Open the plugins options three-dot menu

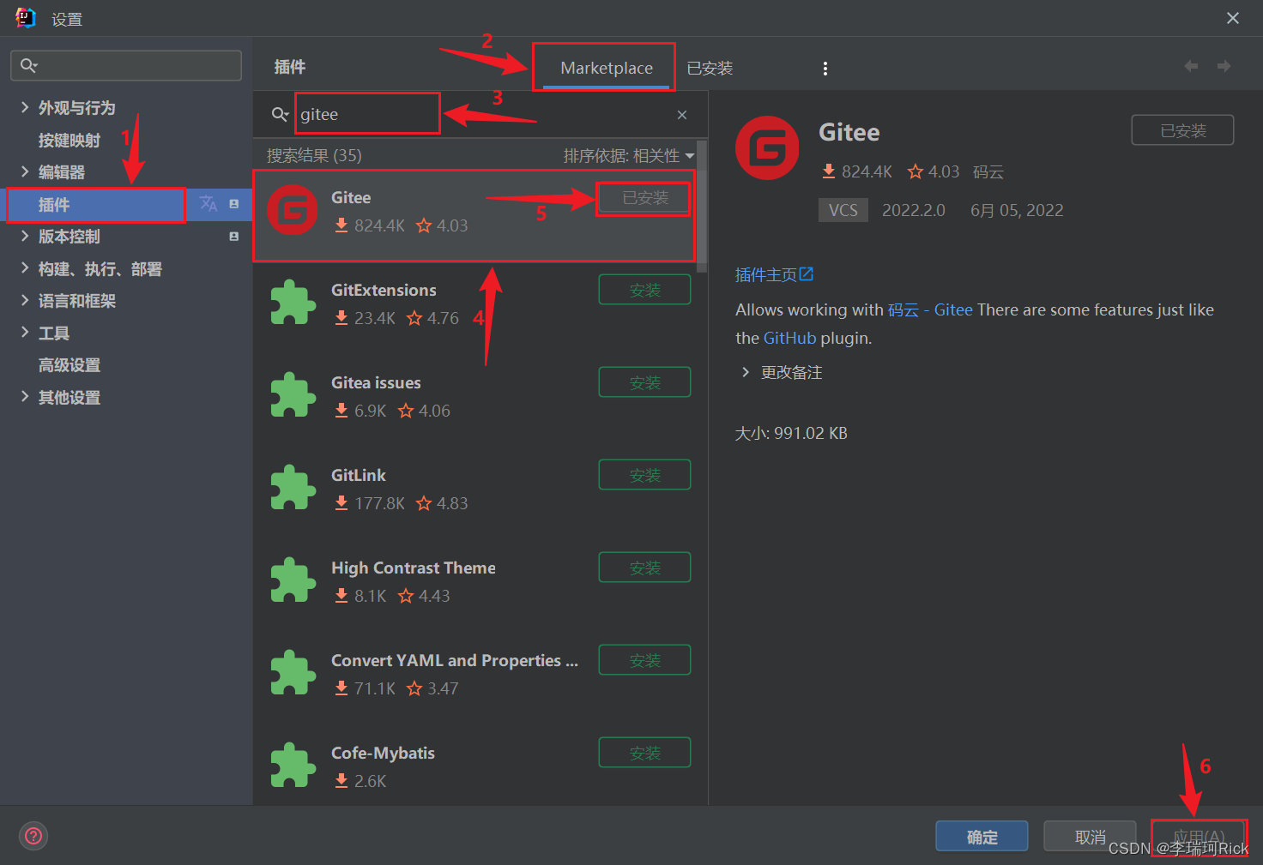tap(825, 69)
